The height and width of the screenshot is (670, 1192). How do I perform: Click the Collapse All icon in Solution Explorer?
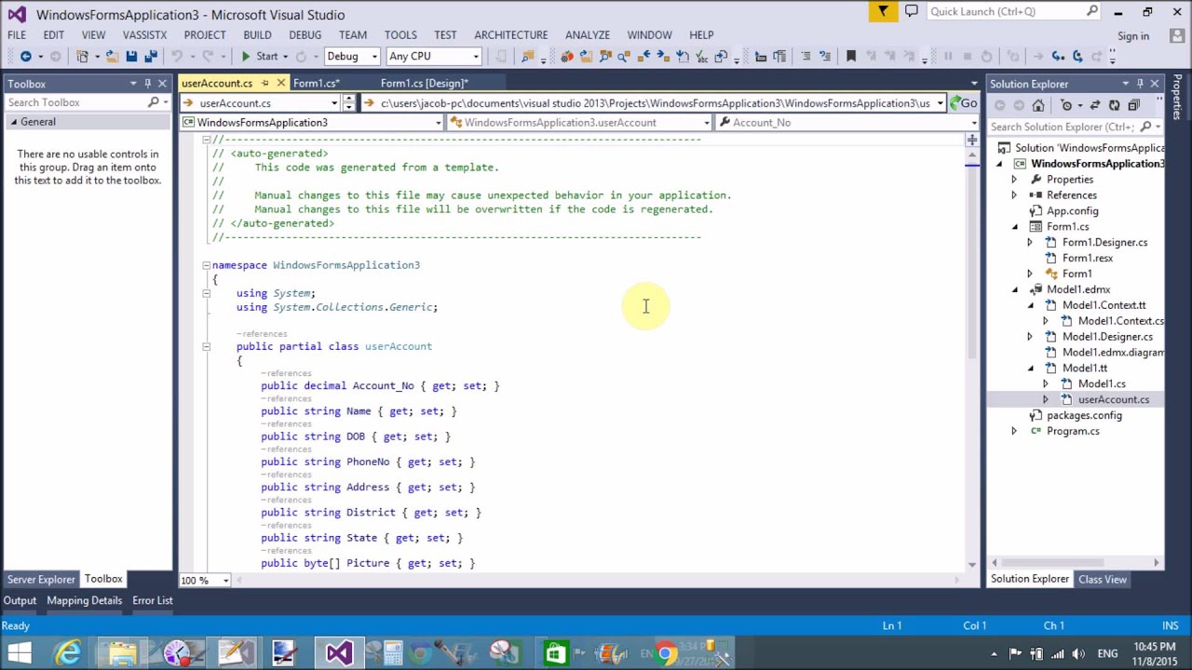point(1134,105)
